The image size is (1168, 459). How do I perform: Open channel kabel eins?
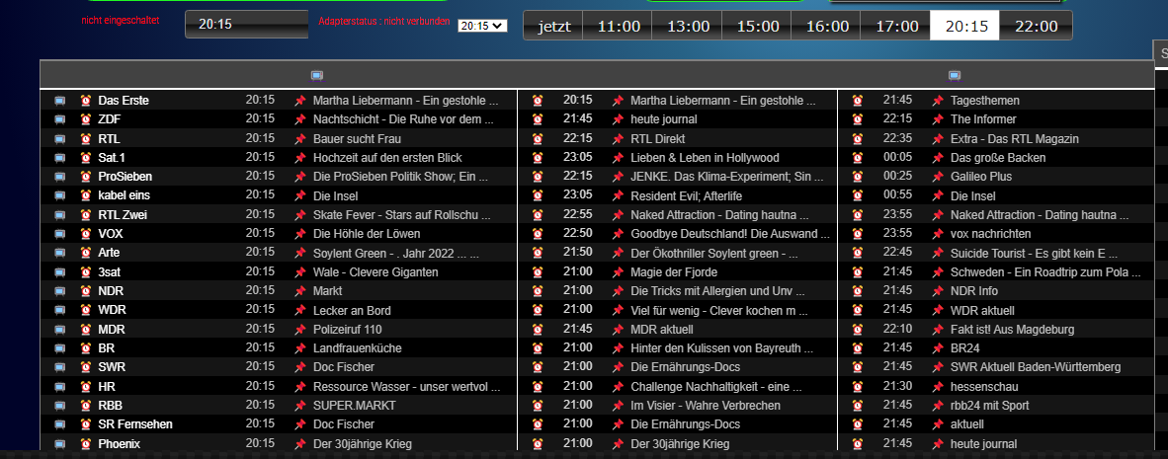124,195
